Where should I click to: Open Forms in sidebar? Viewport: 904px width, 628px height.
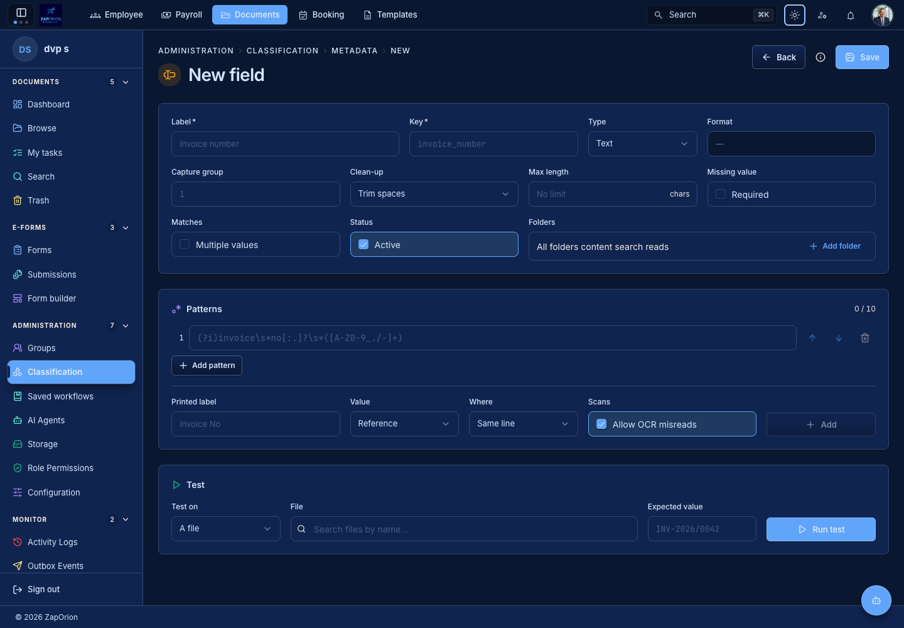pos(71,250)
